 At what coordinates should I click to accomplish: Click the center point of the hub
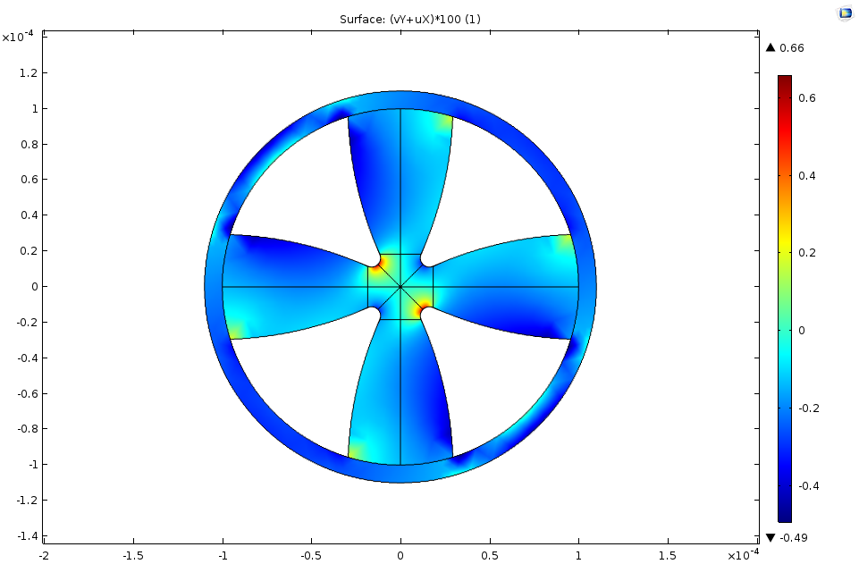400,287
